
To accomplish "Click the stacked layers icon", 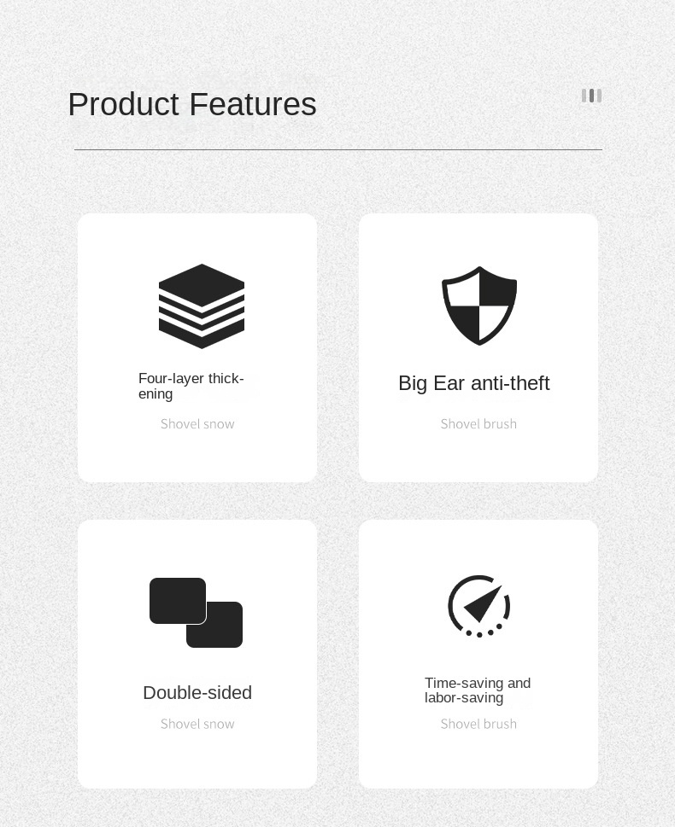I will click(202, 306).
